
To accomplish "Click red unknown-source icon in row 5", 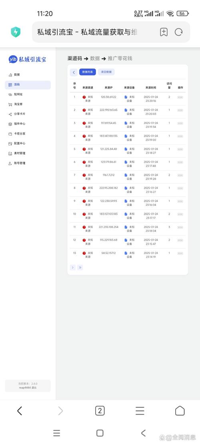I will [84, 149].
